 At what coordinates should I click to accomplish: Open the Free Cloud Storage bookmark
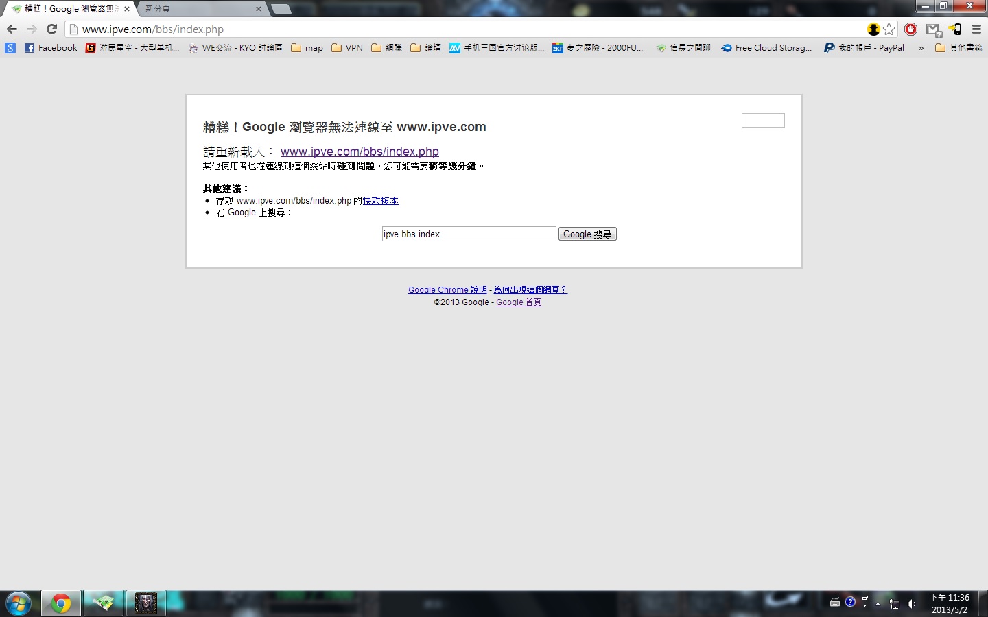pyautogui.click(x=766, y=48)
